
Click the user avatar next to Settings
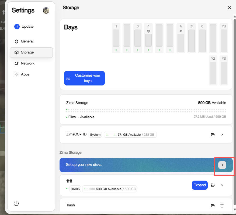[x=46, y=10]
